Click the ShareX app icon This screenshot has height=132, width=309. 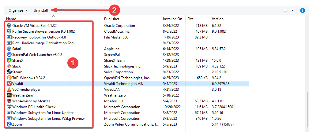pyautogui.click(x=9, y=61)
